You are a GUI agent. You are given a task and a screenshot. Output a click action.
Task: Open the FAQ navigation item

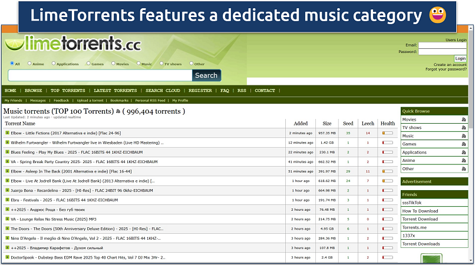click(225, 91)
